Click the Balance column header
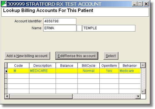Screen dimensions: 155x109 (x=67, y=65)
